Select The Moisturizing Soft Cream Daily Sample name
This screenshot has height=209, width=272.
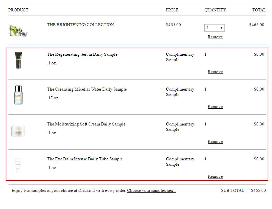tap(86, 124)
